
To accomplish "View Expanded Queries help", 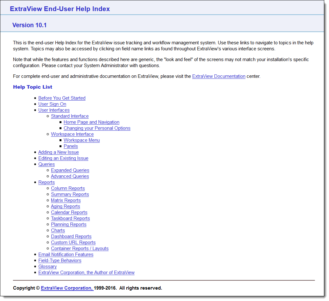I will 70,170.
